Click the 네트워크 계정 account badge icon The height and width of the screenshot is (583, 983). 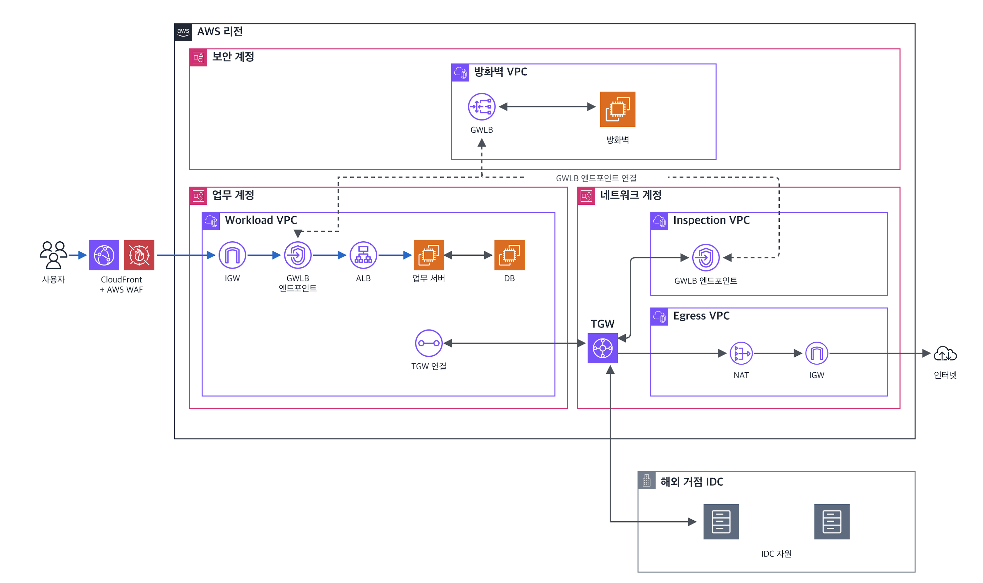[x=586, y=196]
